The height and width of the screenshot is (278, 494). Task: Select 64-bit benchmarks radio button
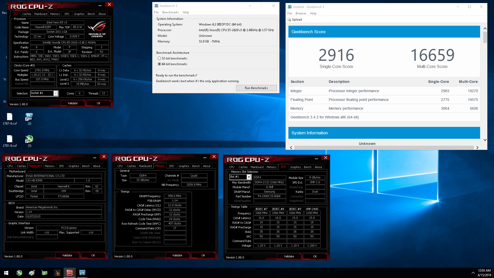pos(159,64)
